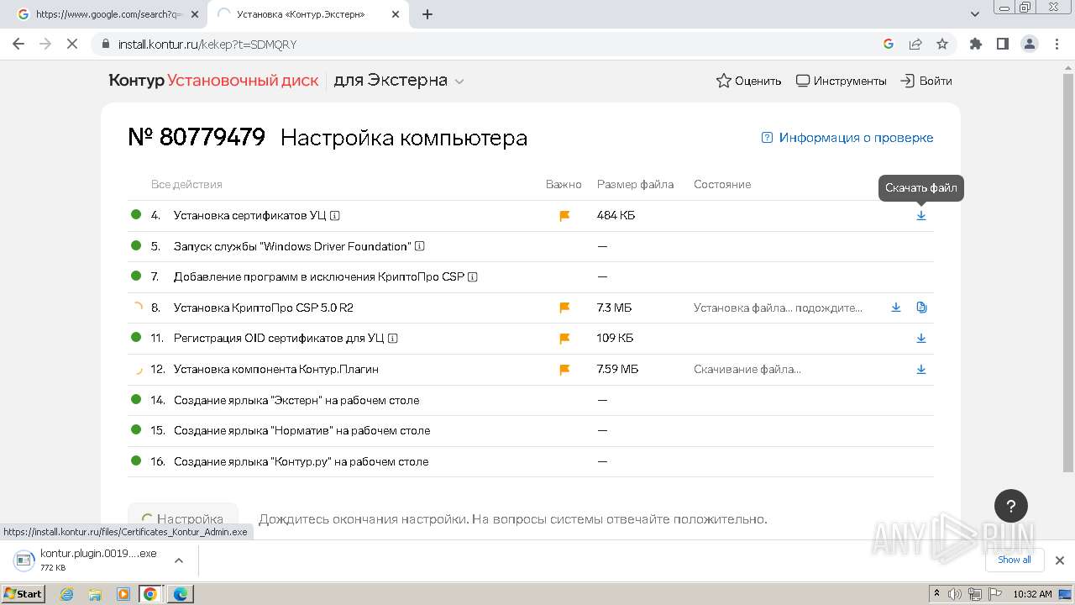Open File Explorer from taskbar
The width and height of the screenshot is (1075, 605).
[x=95, y=593]
